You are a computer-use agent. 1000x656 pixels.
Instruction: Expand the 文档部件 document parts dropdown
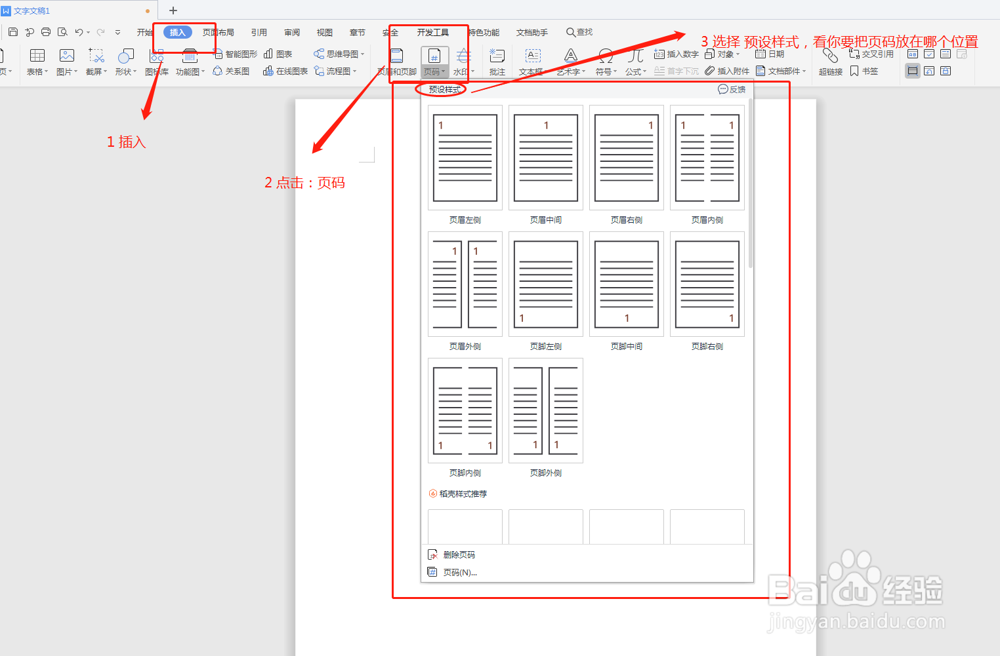804,71
